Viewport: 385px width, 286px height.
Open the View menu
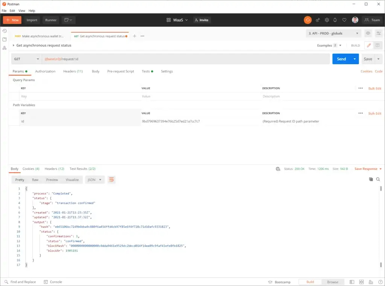tap(21, 11)
